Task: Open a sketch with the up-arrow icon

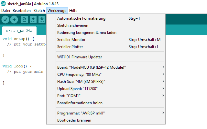Action: pos(33,20)
